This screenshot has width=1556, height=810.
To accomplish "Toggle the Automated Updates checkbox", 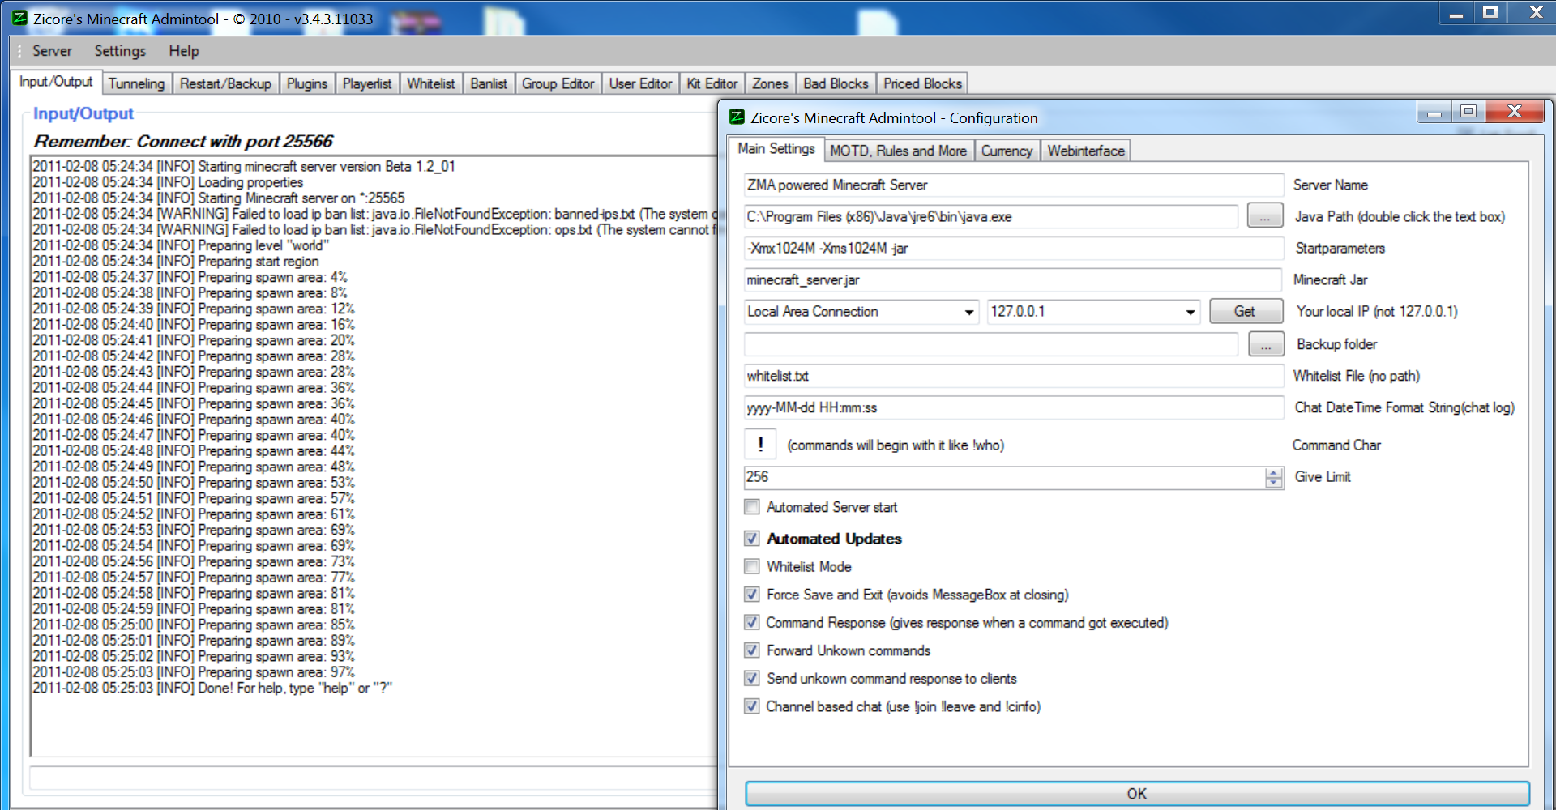I will (x=752, y=539).
